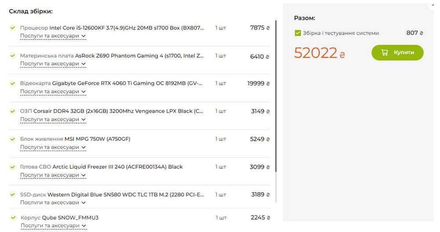Image resolution: width=440 pixels, height=232 pixels.
Task: Click check icon beside ОЗП Corsair row
Action: (x=13, y=111)
